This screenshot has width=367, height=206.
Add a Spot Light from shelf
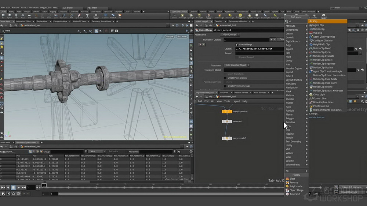tap(191, 16)
